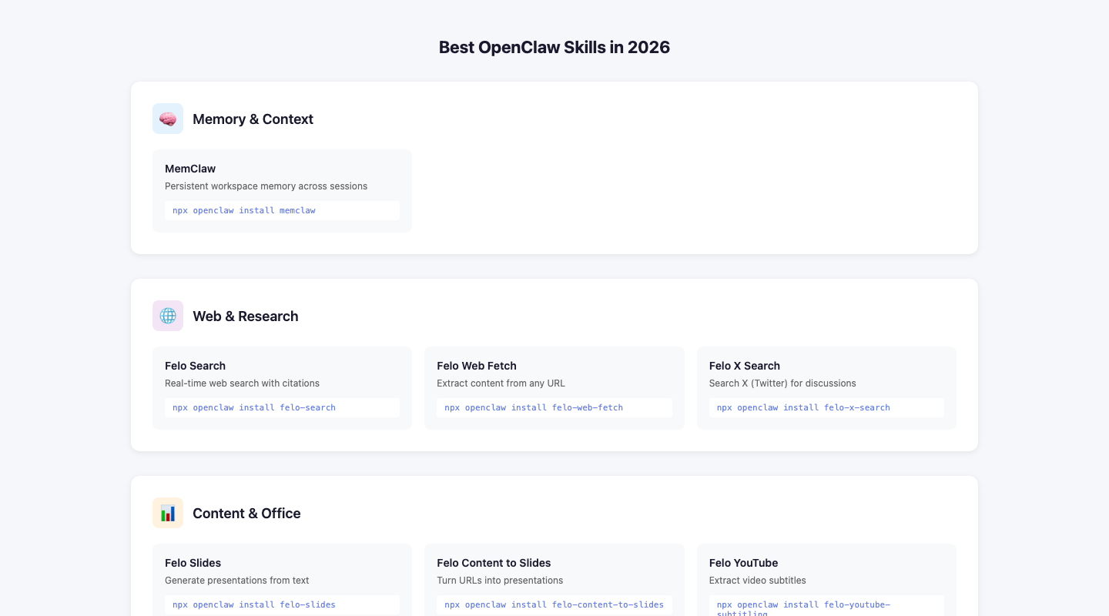Click the bar chart icon for Content & Office
Image resolution: width=1109 pixels, height=616 pixels.
(168, 513)
